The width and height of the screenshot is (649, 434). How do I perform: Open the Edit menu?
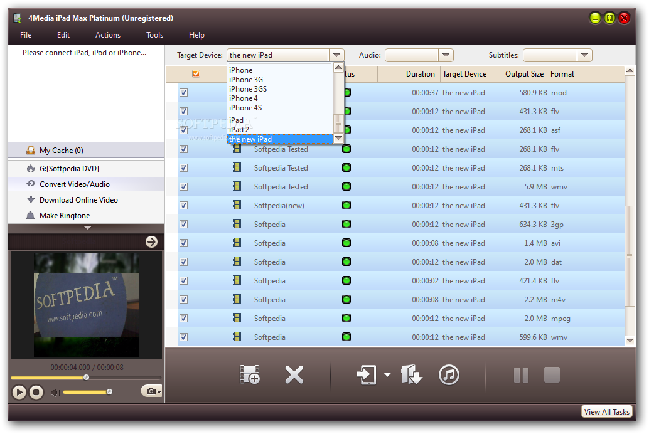[x=63, y=35]
